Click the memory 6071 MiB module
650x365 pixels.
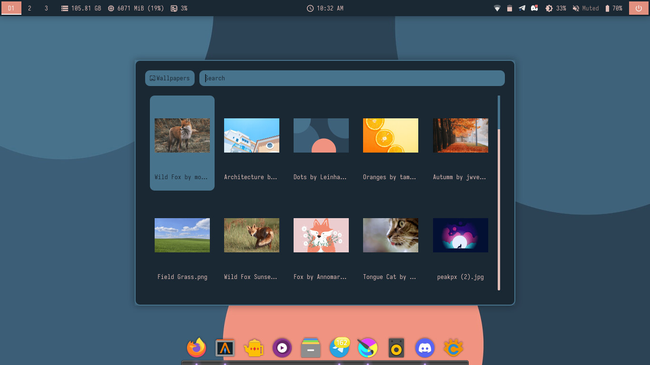pos(136,9)
